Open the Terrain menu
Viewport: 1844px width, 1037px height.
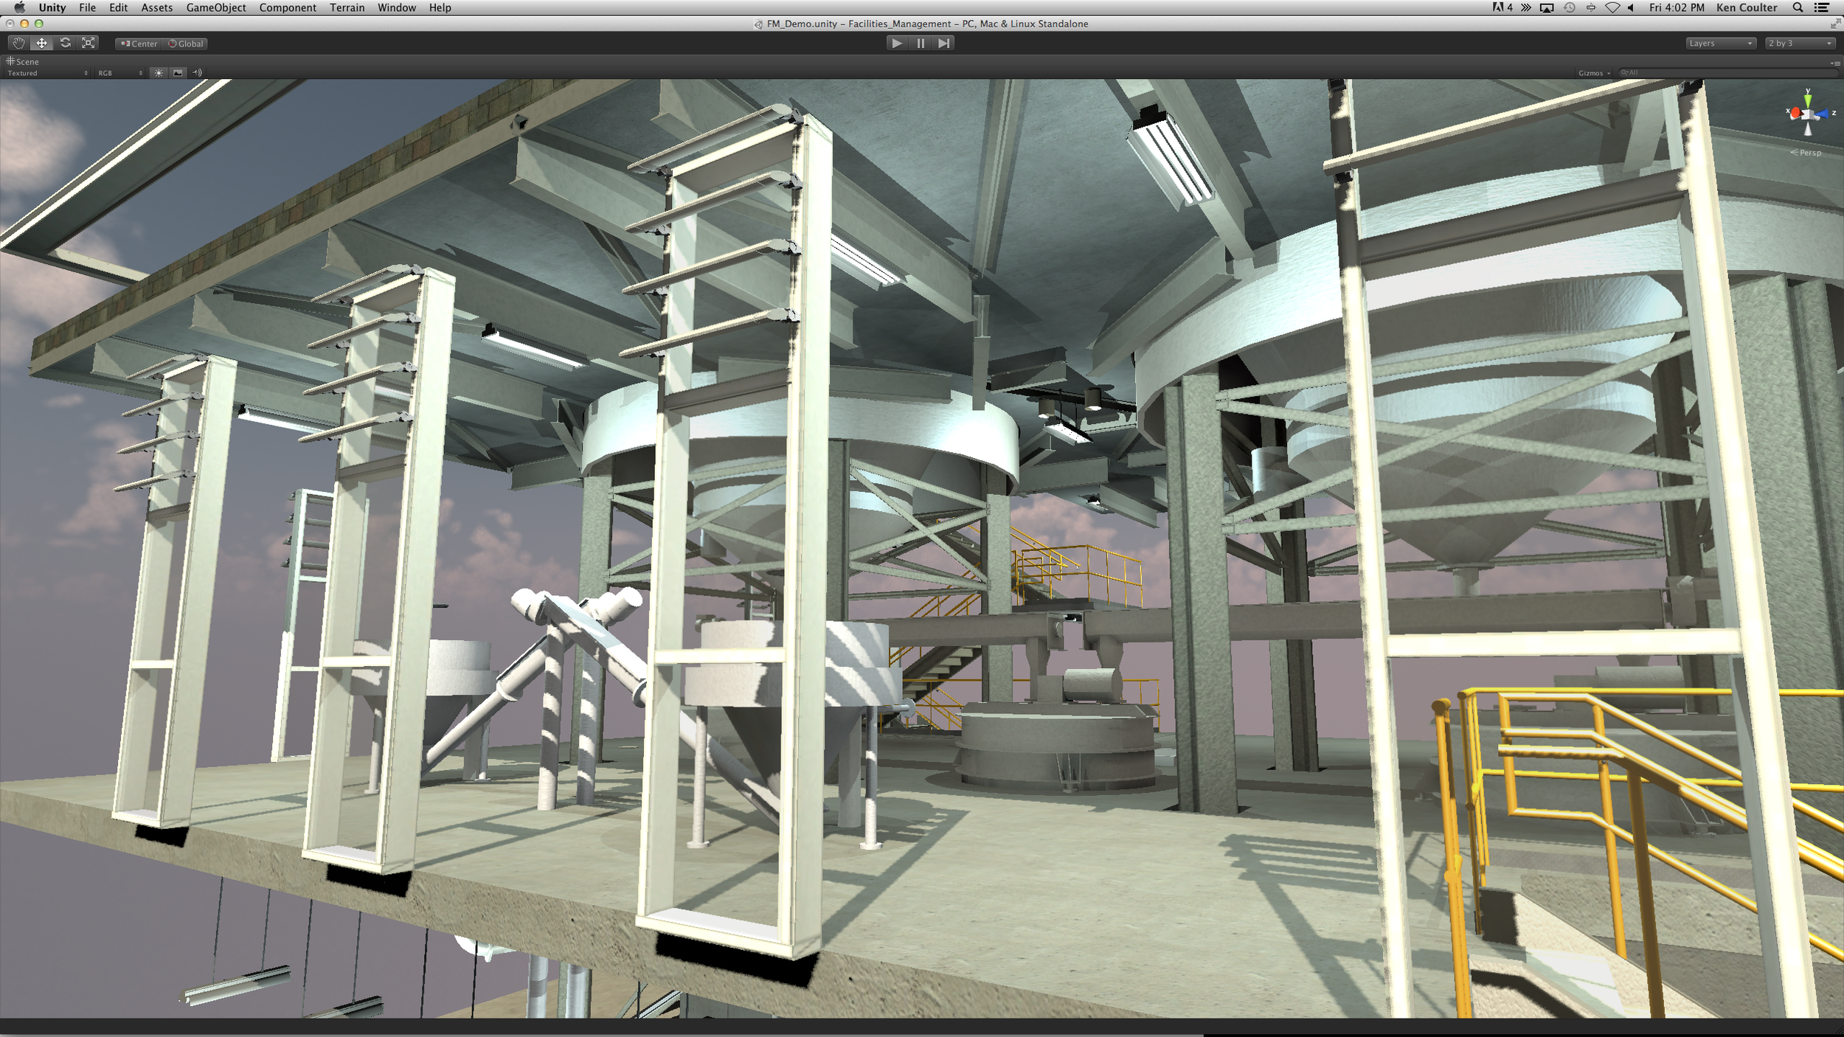347,7
